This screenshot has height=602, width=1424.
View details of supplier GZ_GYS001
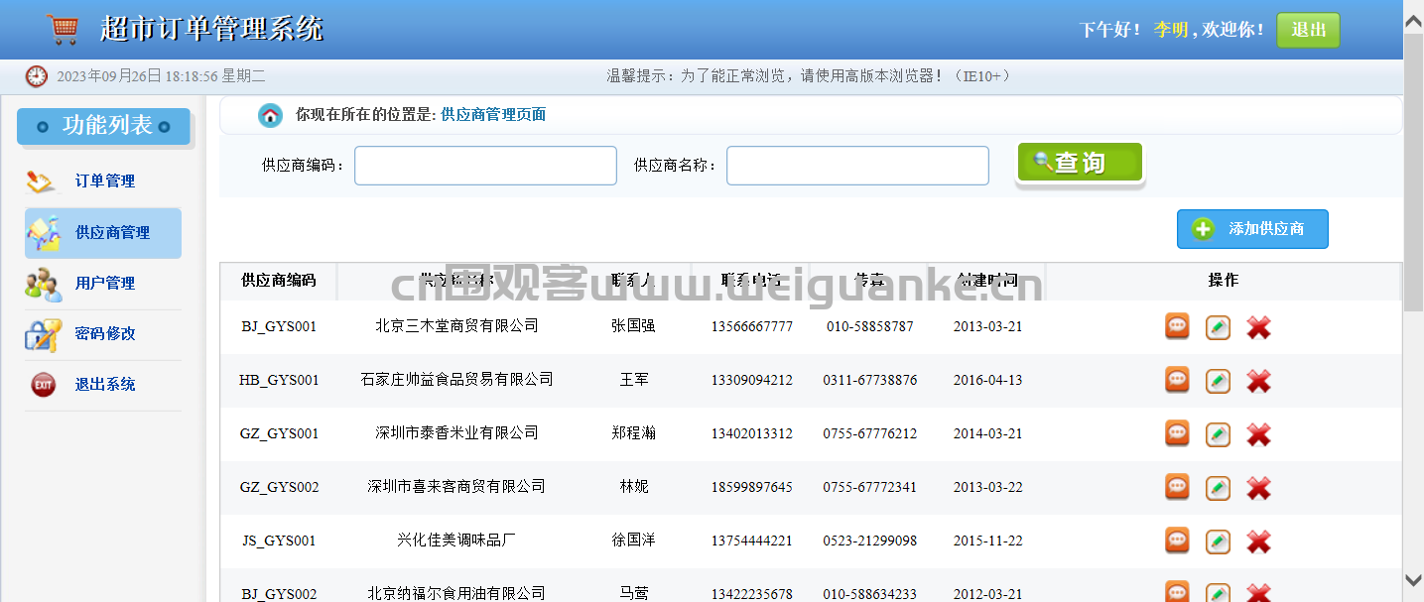coord(1177,433)
